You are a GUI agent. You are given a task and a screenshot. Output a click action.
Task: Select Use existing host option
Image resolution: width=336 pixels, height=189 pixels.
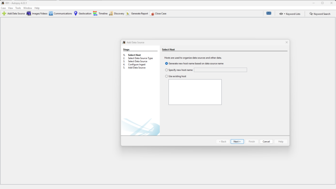pos(167,76)
